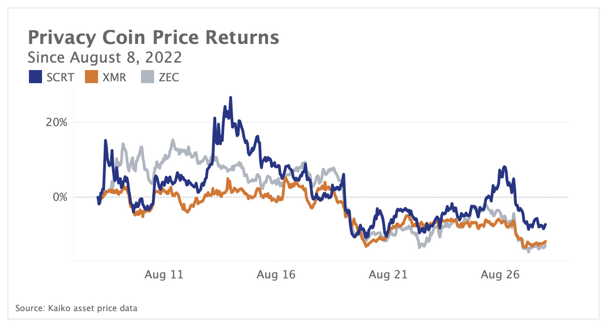This screenshot has width=607, height=327.
Task: Open the Kaiko asset price data source
Action: pyautogui.click(x=77, y=308)
